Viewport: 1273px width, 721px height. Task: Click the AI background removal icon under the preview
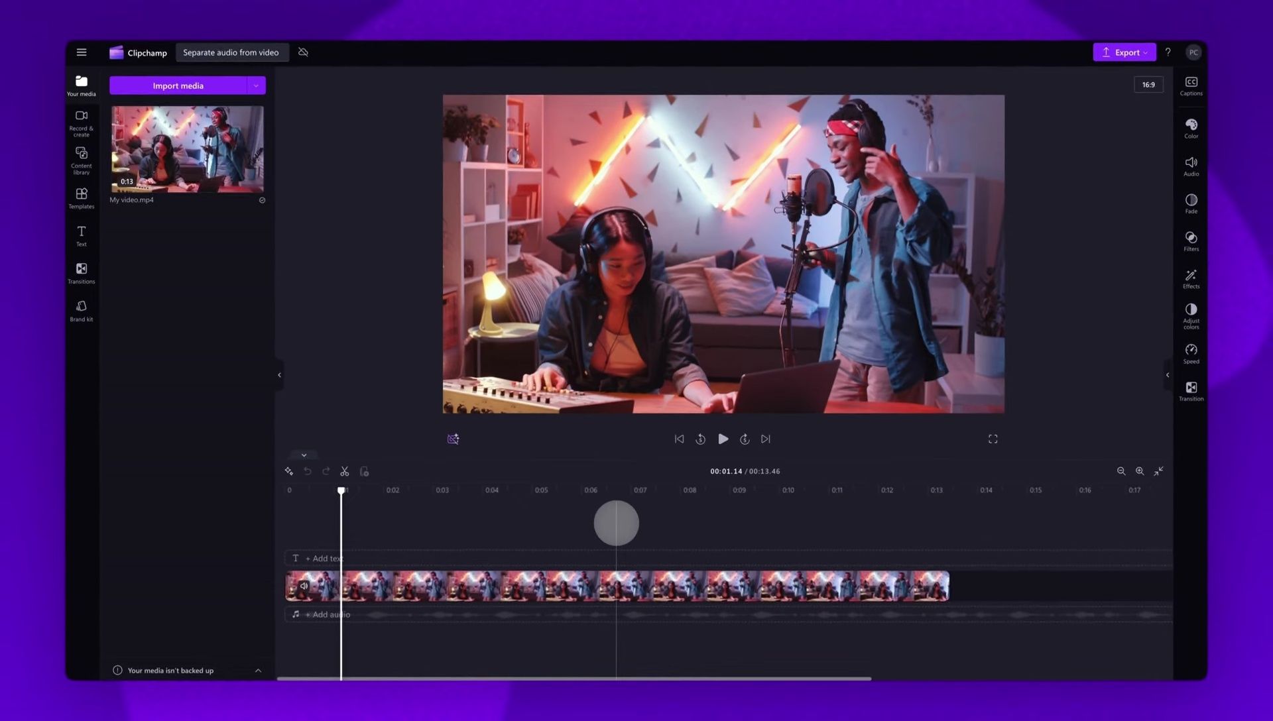[x=454, y=439]
